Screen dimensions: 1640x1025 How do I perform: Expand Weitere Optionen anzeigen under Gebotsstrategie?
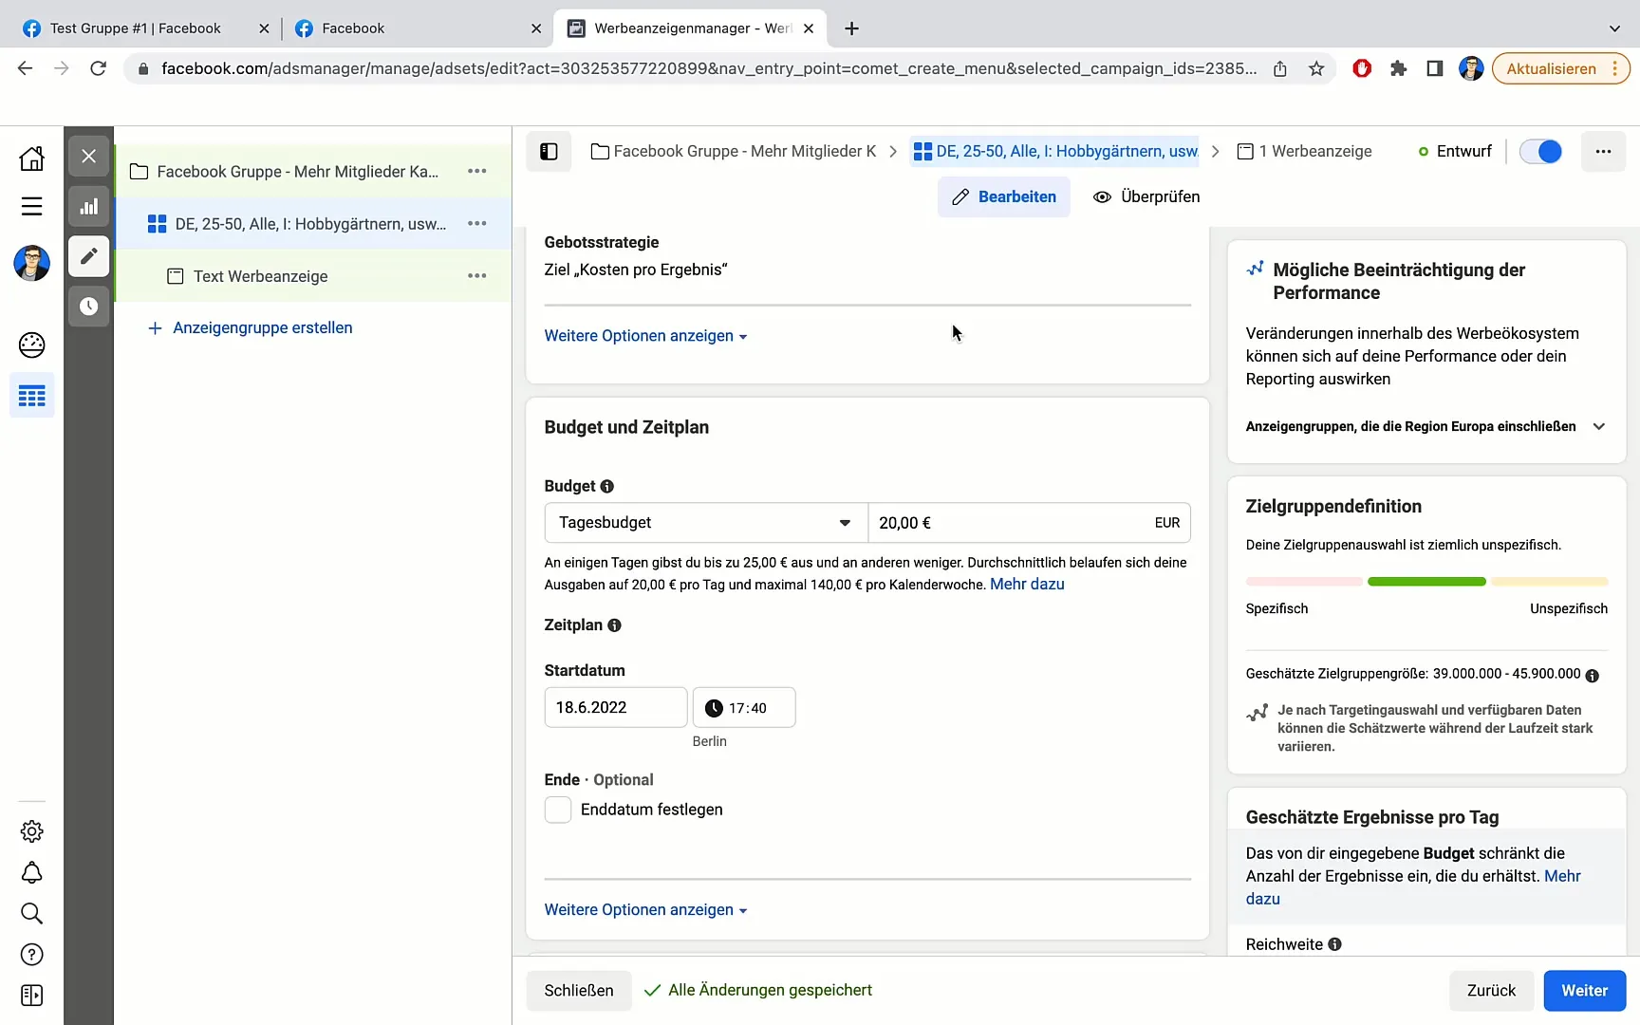pos(645,336)
